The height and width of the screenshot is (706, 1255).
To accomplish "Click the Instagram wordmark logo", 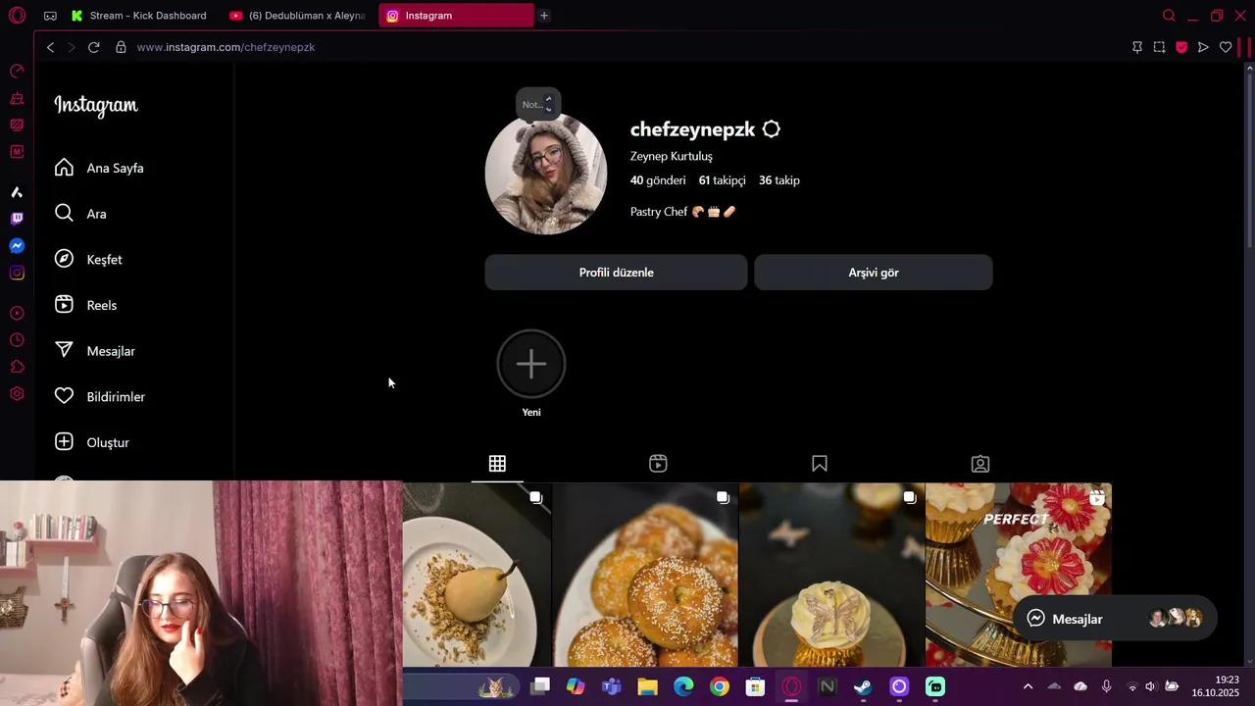I will click(x=96, y=105).
